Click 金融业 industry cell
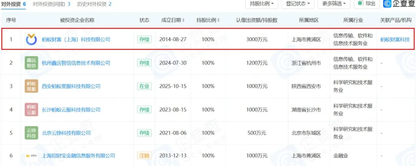Screen dimensions: 416x166 [341, 156]
